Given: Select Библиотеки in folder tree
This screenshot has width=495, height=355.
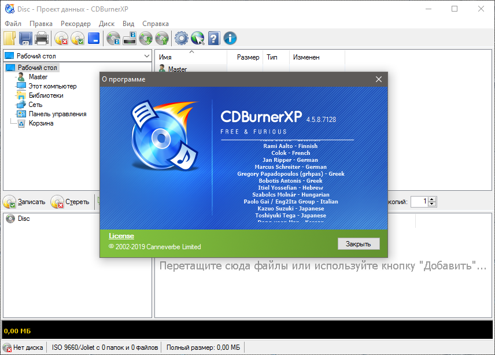Looking at the screenshot, I should pos(46,95).
